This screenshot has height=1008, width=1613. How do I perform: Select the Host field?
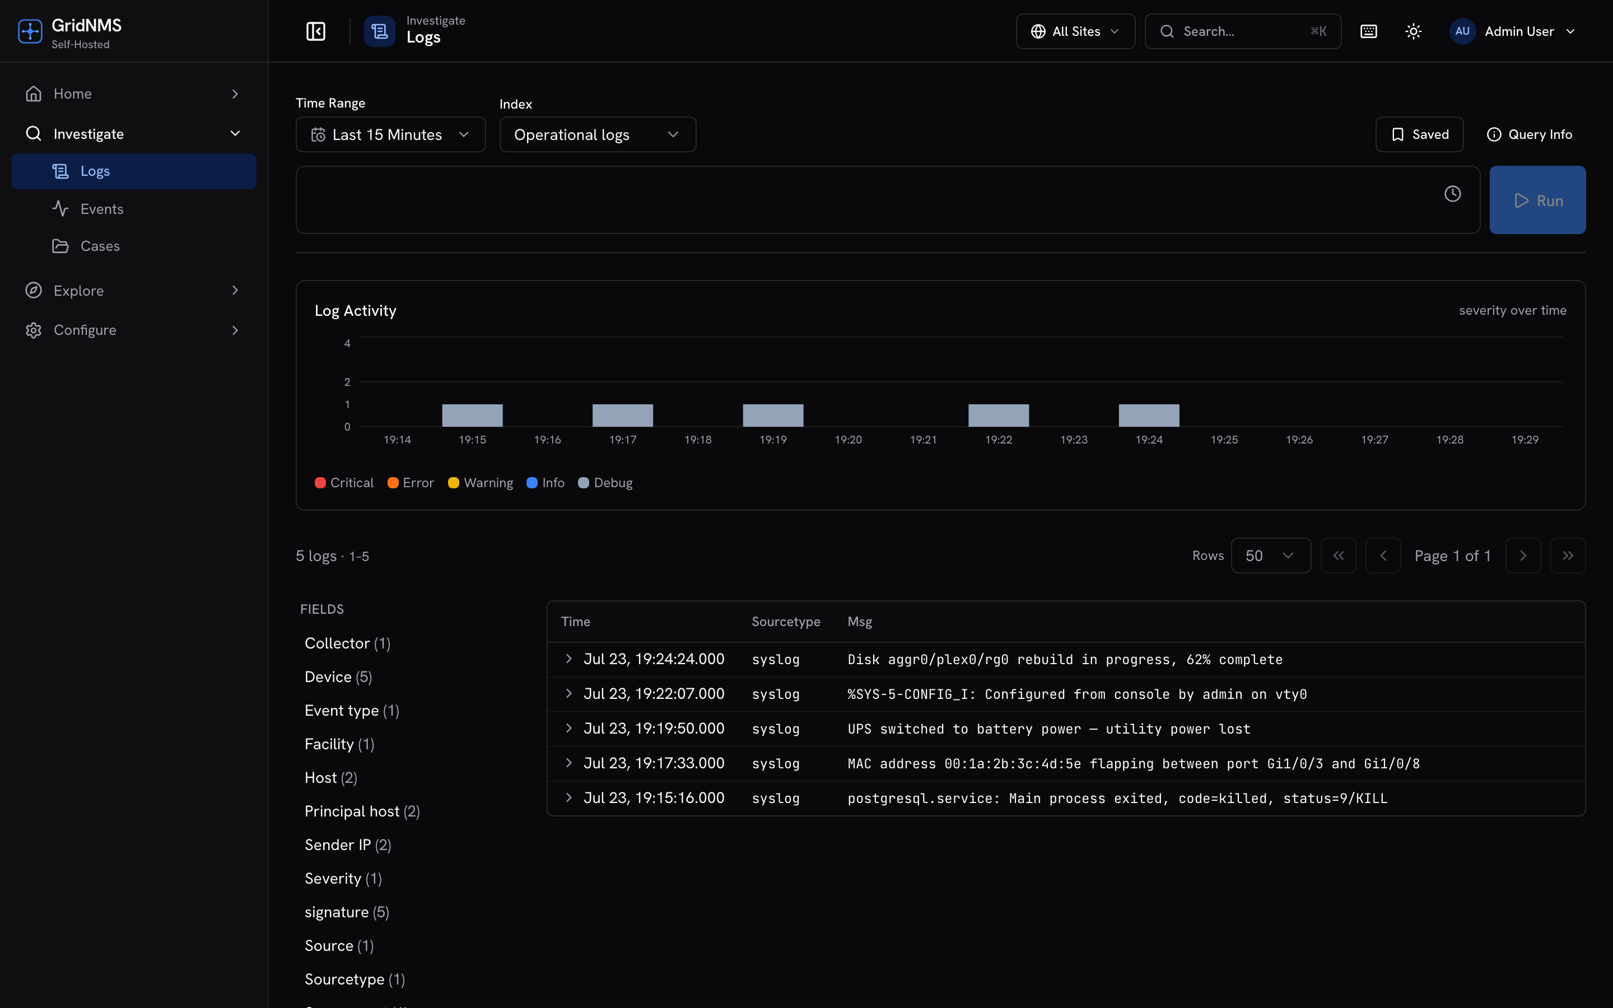click(x=330, y=778)
